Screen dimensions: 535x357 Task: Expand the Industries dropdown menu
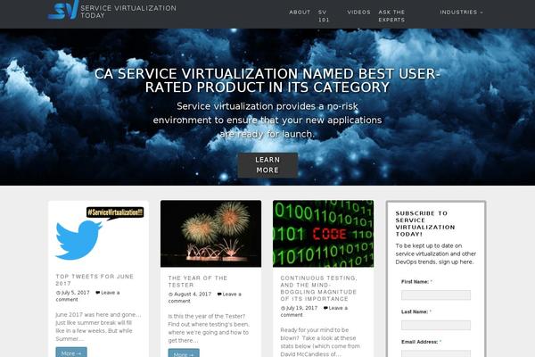(461, 12)
